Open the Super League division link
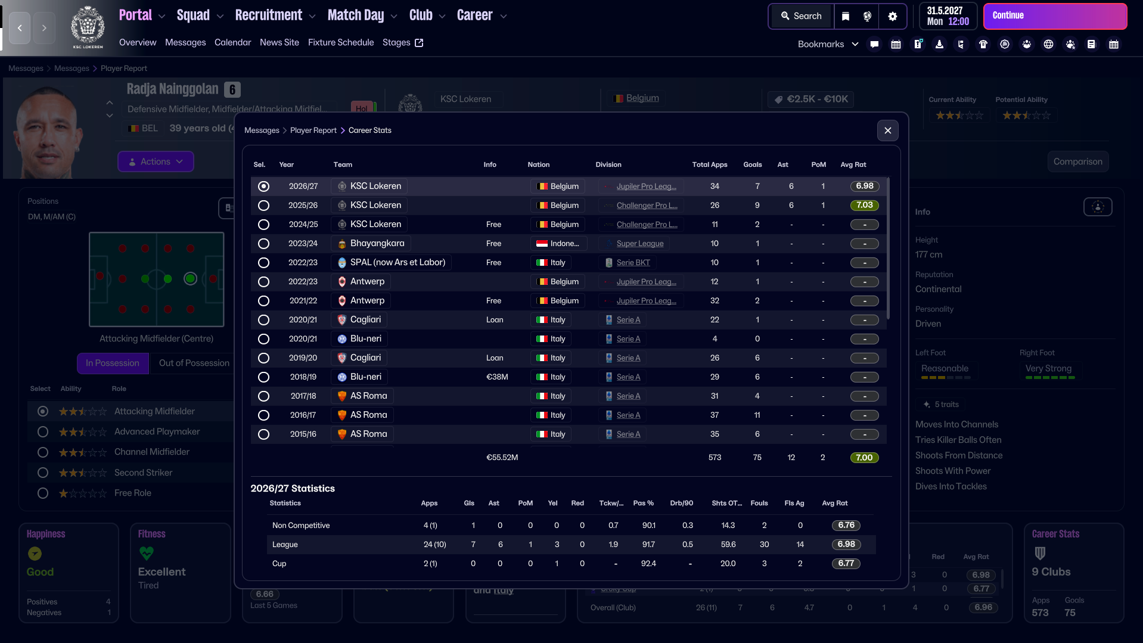 point(639,244)
